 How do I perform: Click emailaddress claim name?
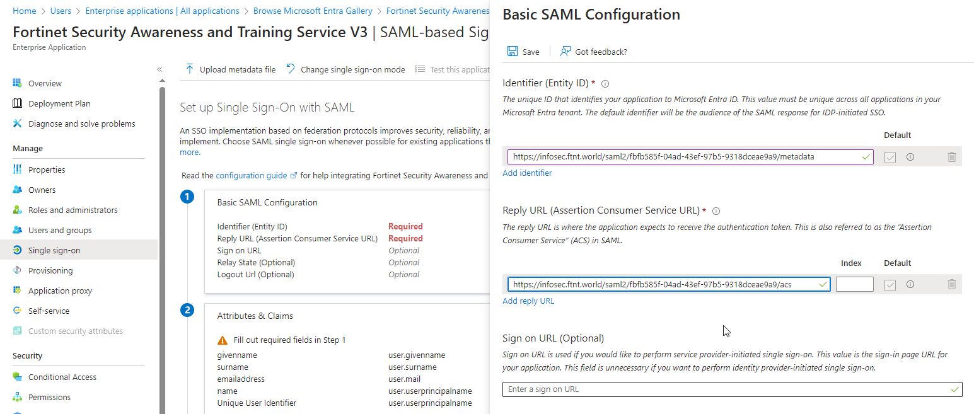coord(241,379)
